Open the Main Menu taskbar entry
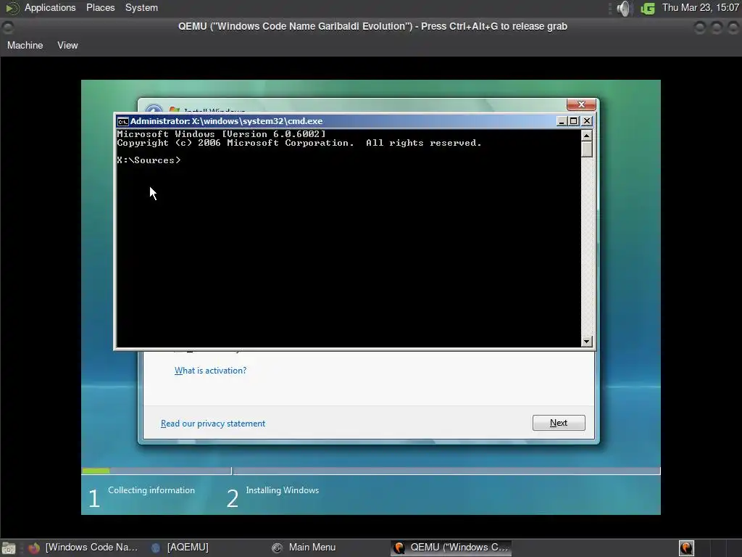 click(x=304, y=548)
